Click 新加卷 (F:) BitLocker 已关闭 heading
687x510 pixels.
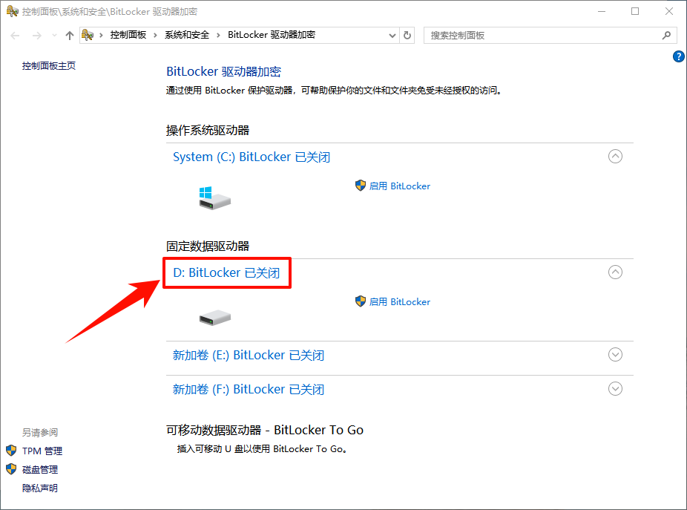pos(249,390)
